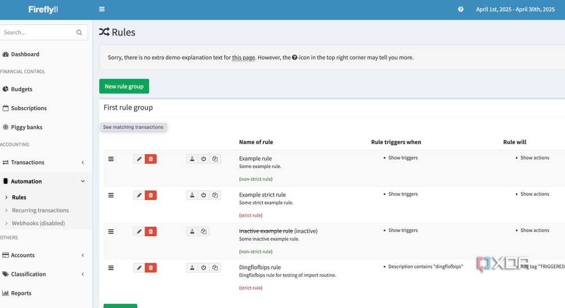Go to Budgets in the sidebar
Screen dimensions: 565x308
coord(21,89)
